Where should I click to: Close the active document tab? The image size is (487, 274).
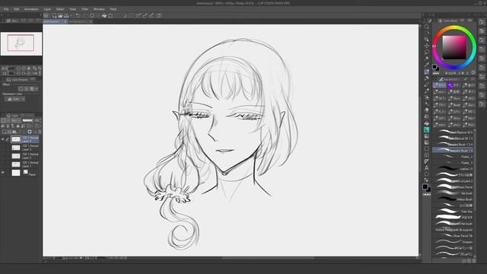coord(65,22)
